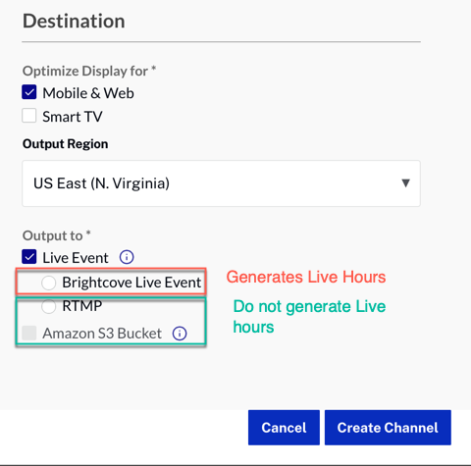Click the Output Region field label
Viewport: 471px width, 466px height.
coord(65,144)
